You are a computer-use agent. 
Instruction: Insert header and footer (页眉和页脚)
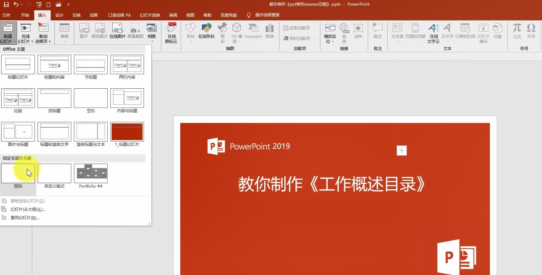click(415, 30)
